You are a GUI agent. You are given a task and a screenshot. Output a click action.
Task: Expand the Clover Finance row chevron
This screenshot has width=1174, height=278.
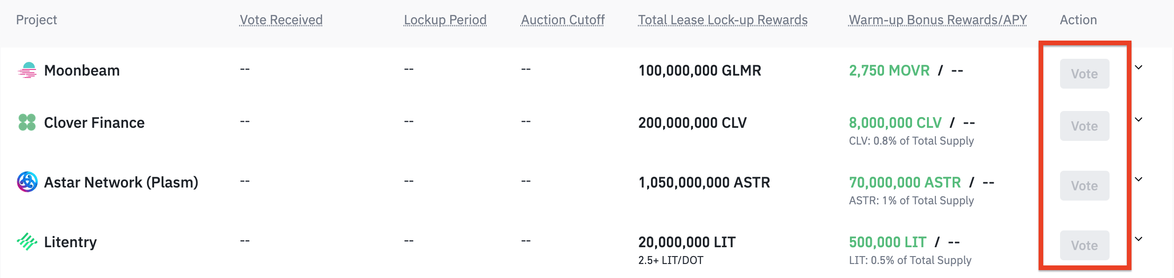click(x=1139, y=120)
